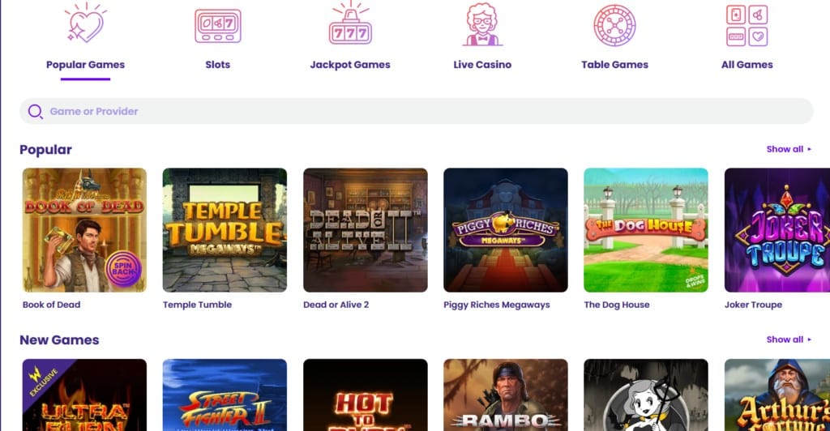Image resolution: width=830 pixels, height=431 pixels.
Task: Open Temple Tumble Megaways game tile
Action: coord(225,230)
